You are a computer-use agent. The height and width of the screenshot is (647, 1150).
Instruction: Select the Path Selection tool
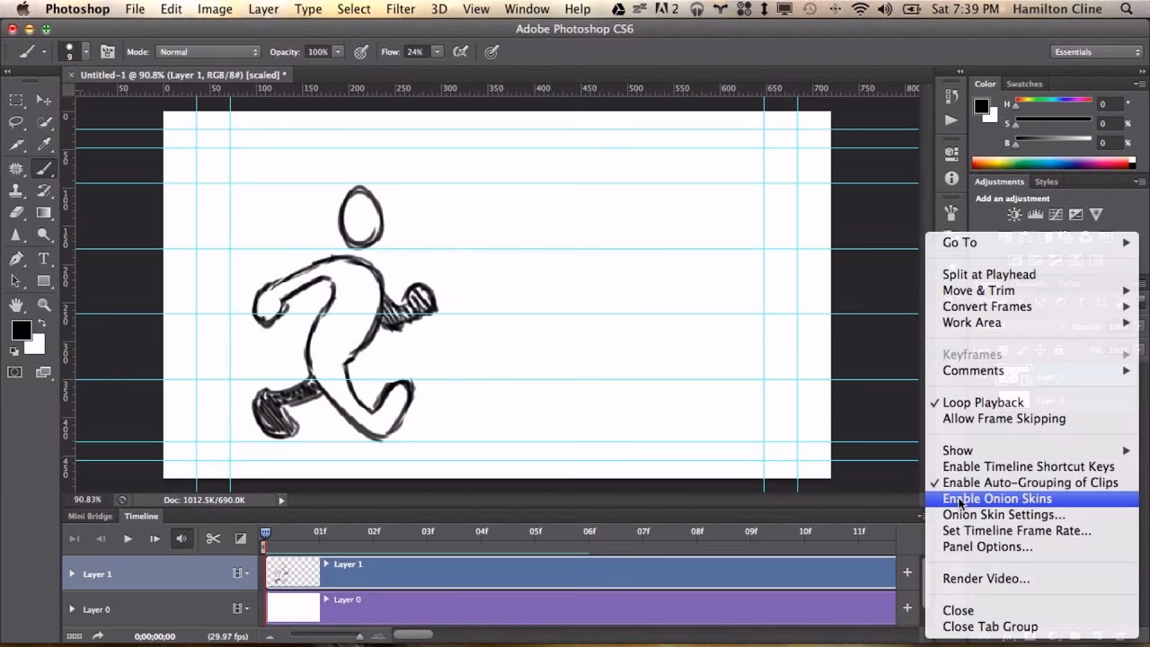coord(16,281)
